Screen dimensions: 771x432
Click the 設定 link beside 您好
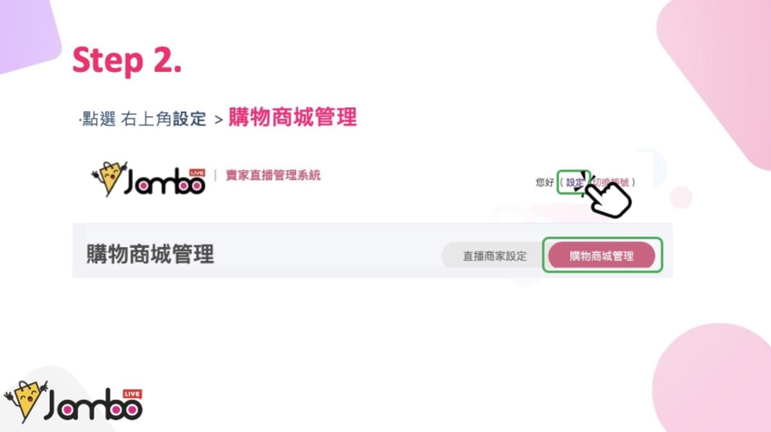574,182
